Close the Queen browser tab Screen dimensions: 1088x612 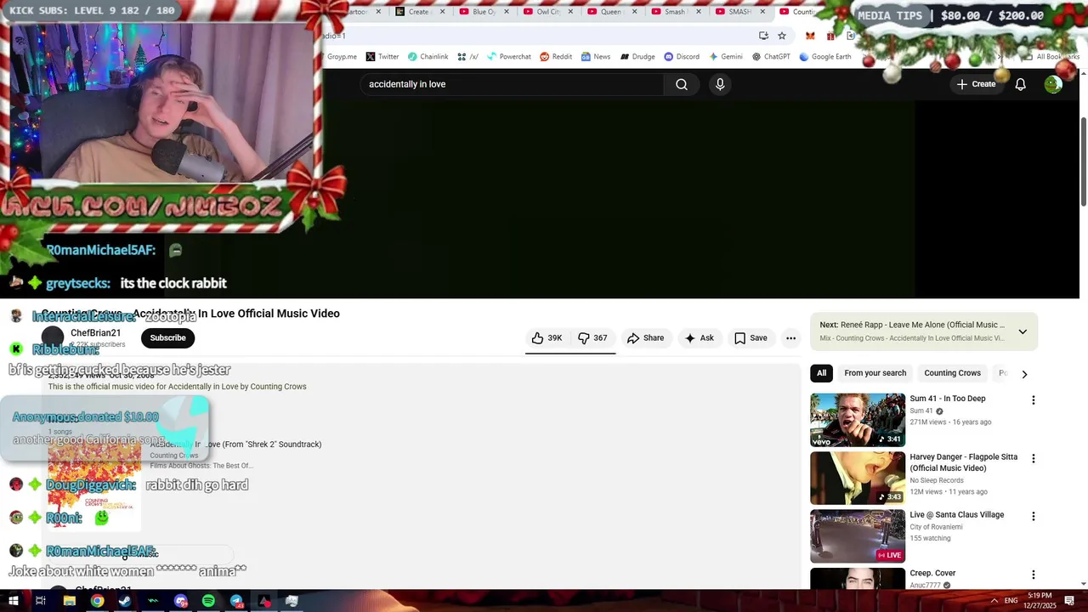click(634, 12)
